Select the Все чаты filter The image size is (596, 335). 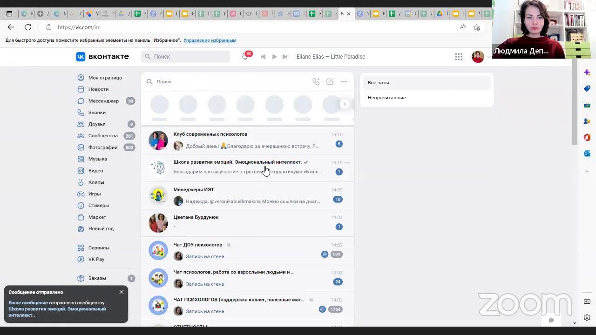pos(427,83)
